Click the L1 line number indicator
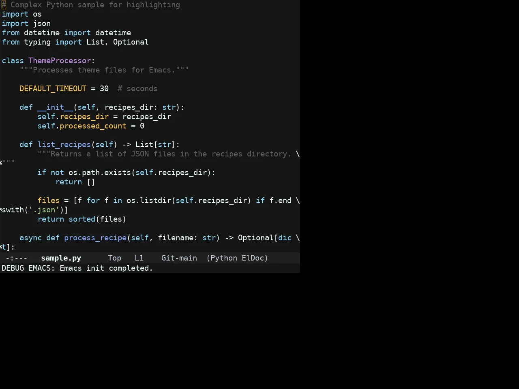Image resolution: width=519 pixels, height=389 pixels. point(139,258)
